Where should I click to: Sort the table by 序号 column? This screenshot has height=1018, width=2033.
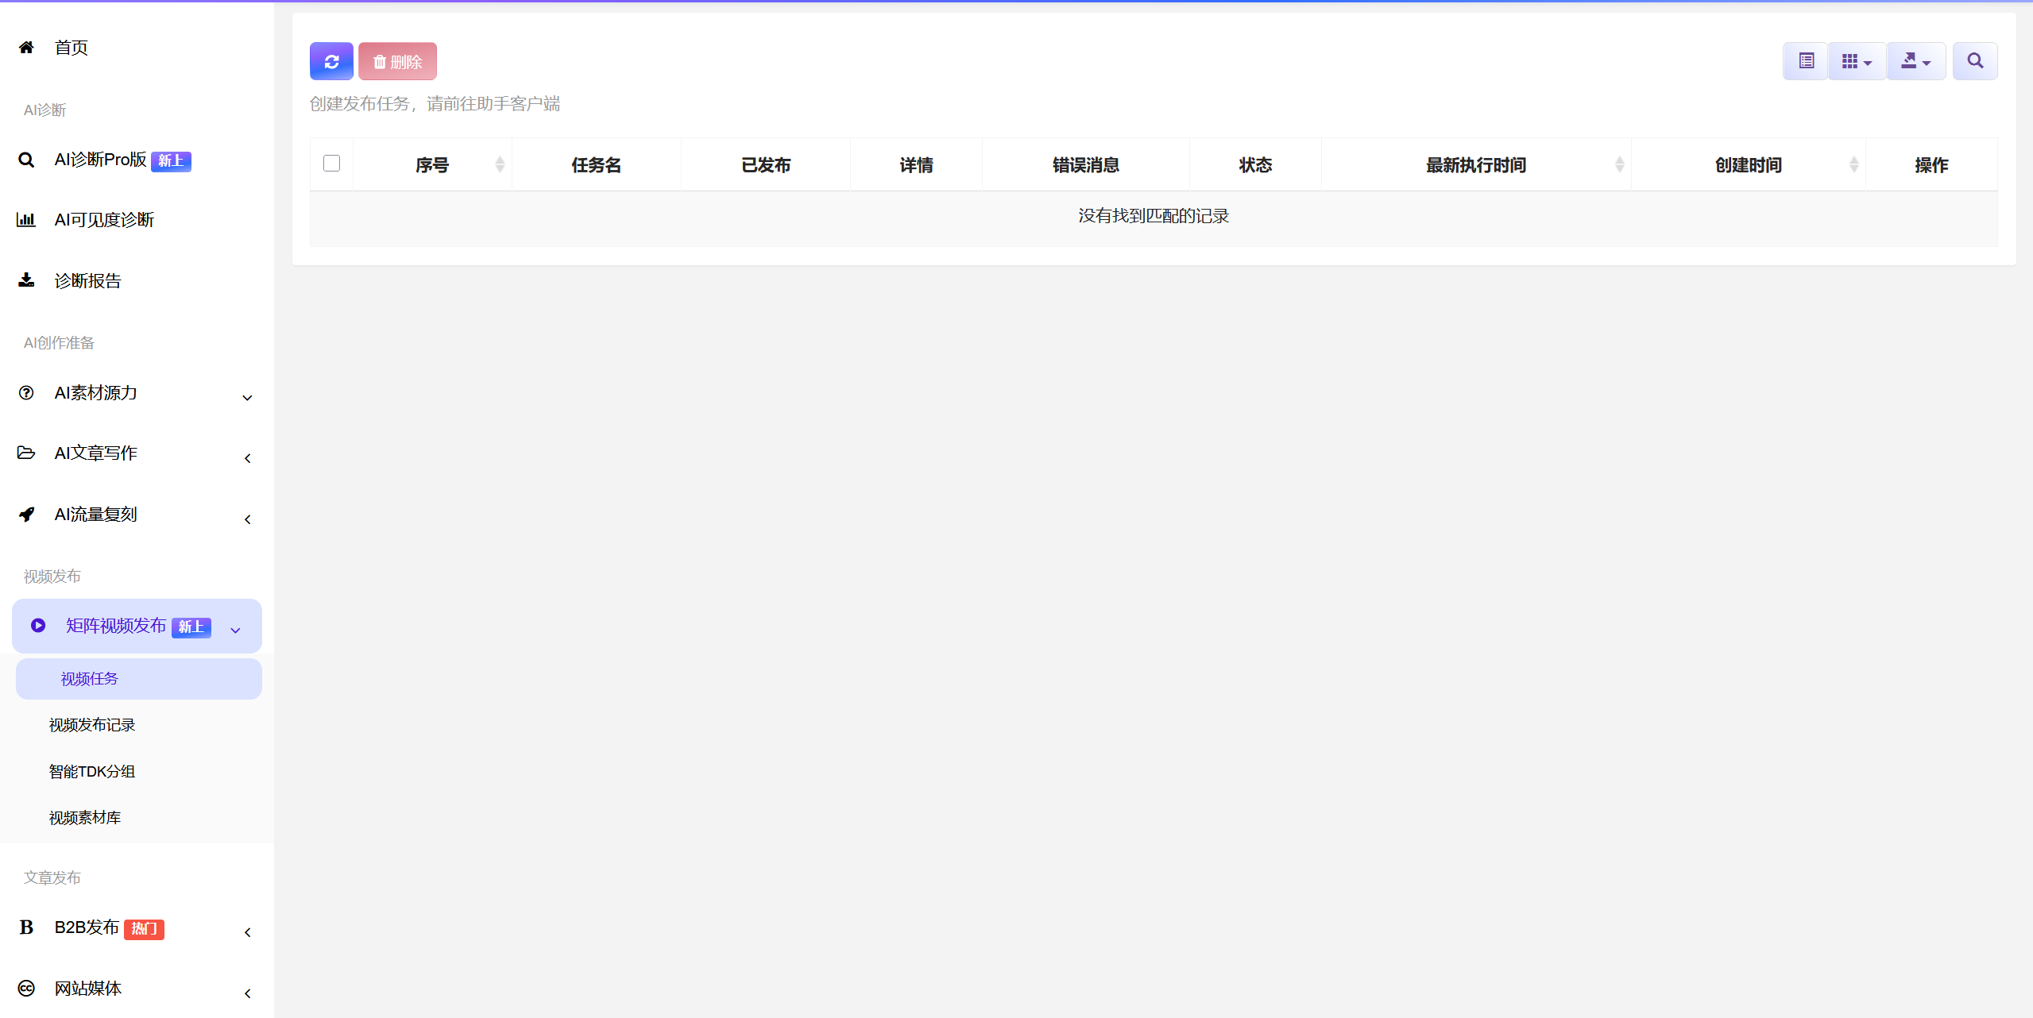[x=432, y=164]
